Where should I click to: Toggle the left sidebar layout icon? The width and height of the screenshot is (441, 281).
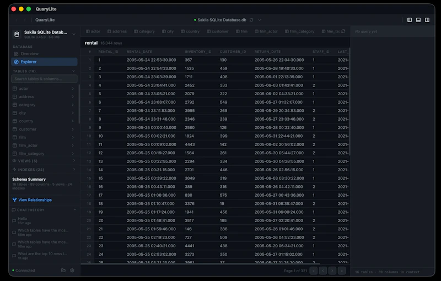(x=410, y=20)
